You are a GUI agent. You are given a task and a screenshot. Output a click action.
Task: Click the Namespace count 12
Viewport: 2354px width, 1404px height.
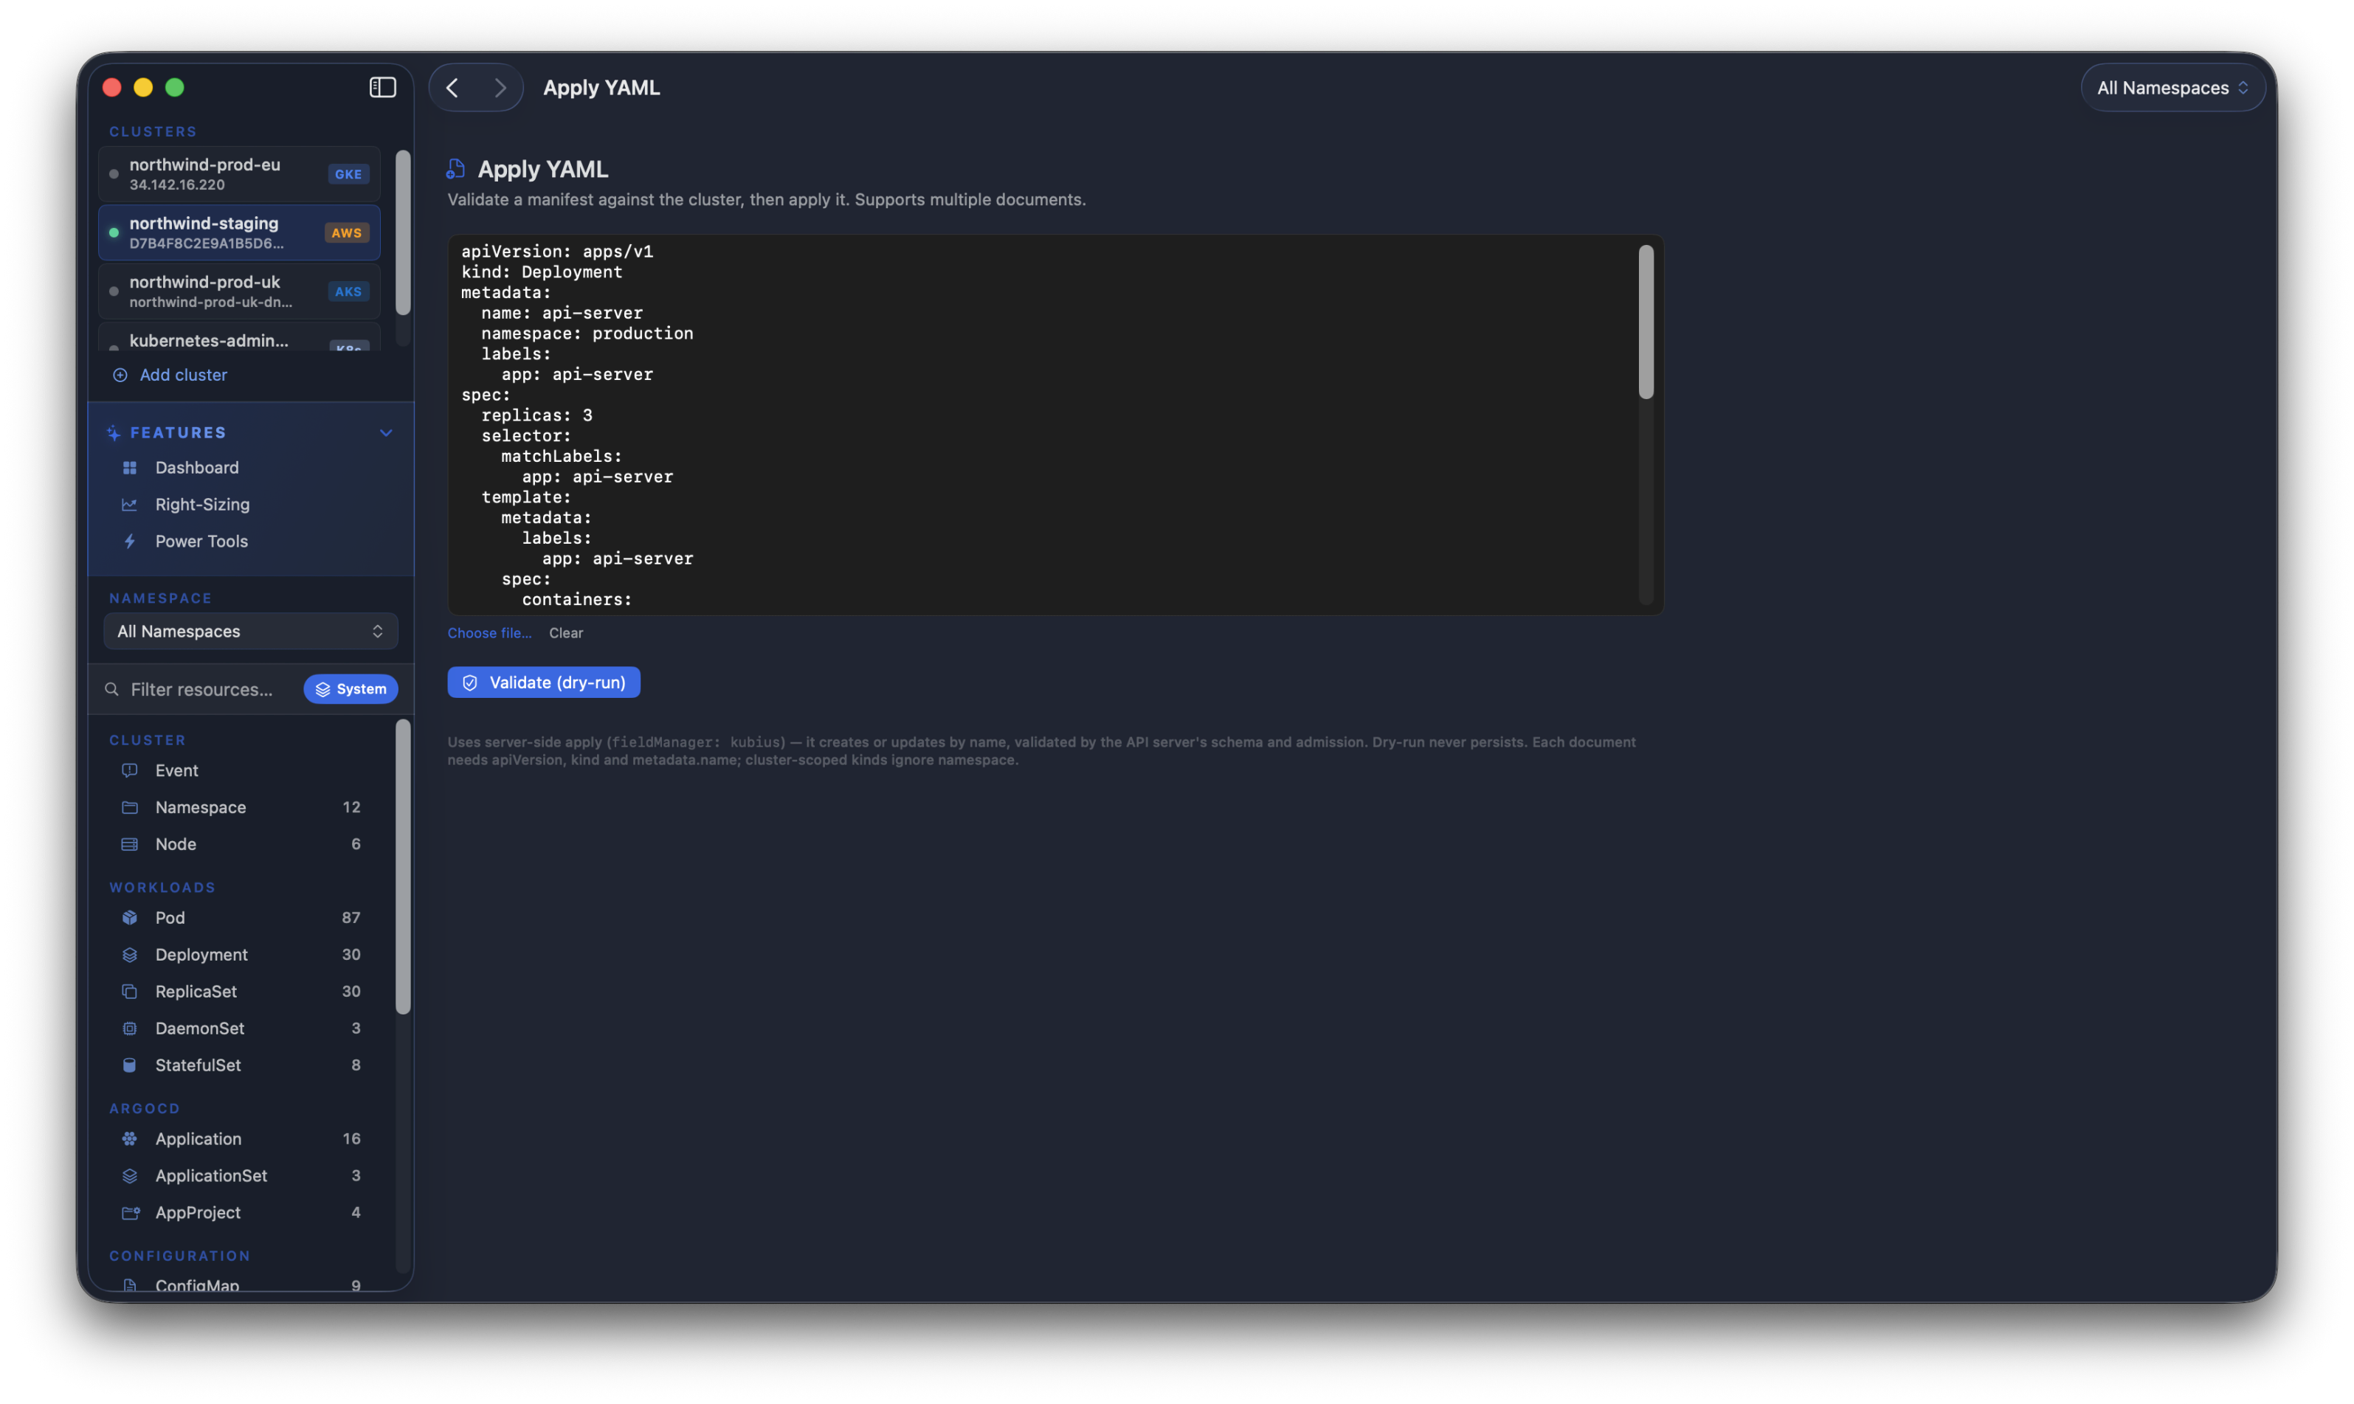[351, 807]
